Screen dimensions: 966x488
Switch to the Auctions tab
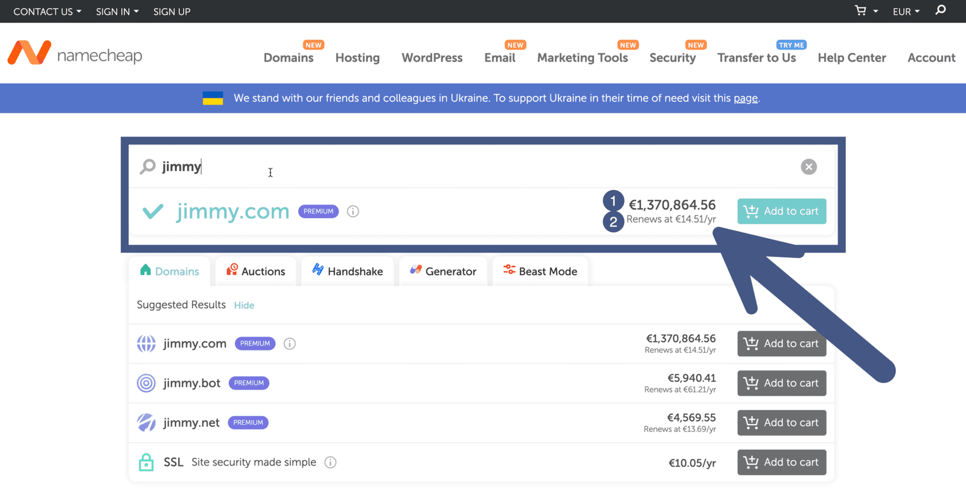[x=255, y=271]
